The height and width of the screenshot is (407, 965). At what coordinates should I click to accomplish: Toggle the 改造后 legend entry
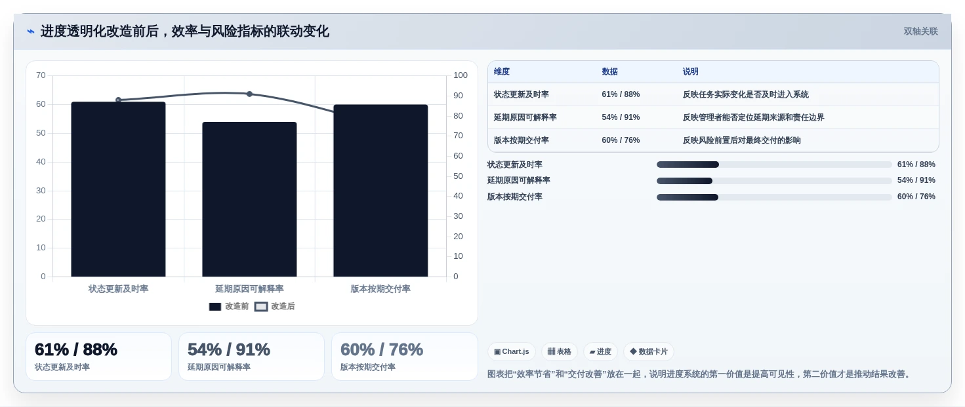(x=275, y=306)
